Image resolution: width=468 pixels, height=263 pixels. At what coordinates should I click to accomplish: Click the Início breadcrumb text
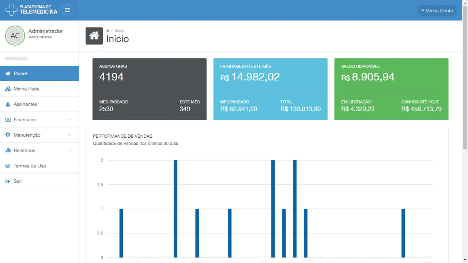(x=119, y=31)
